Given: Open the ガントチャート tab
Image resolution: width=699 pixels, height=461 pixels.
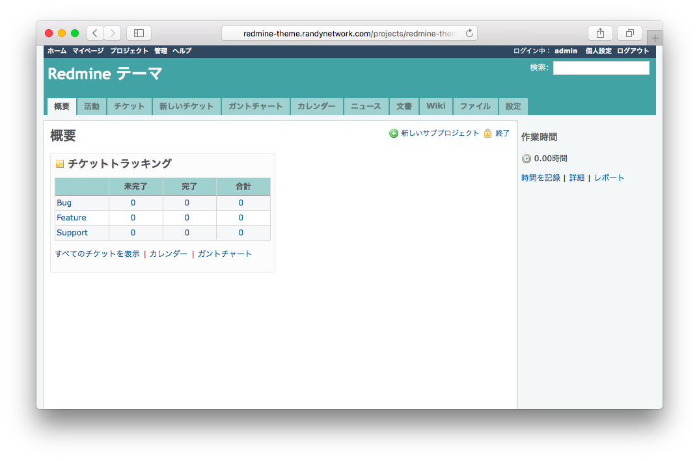Looking at the screenshot, I should pyautogui.click(x=256, y=107).
